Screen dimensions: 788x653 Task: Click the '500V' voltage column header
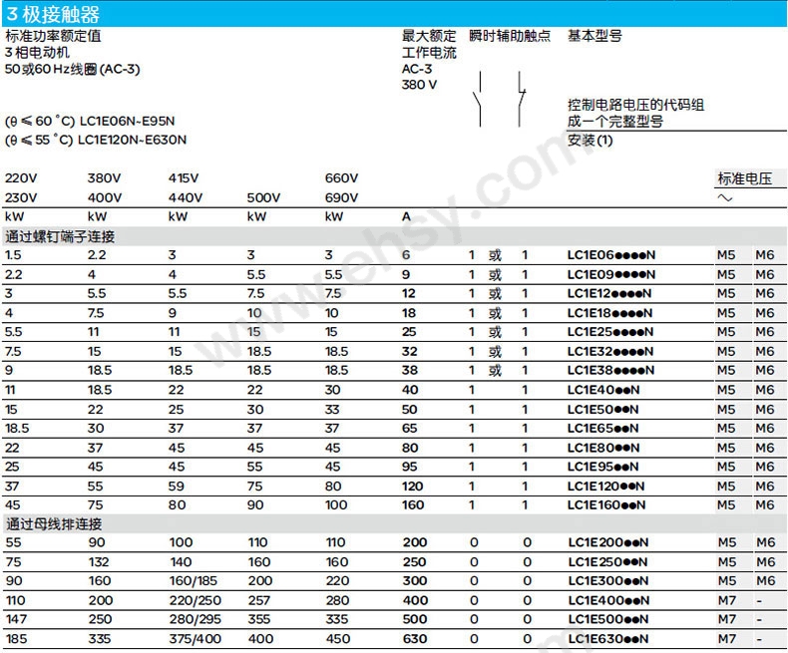point(263,198)
